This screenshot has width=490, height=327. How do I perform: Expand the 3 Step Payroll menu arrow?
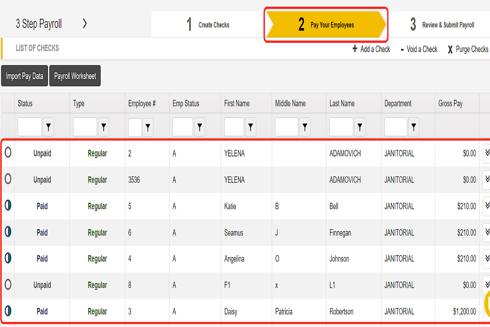[x=85, y=24]
